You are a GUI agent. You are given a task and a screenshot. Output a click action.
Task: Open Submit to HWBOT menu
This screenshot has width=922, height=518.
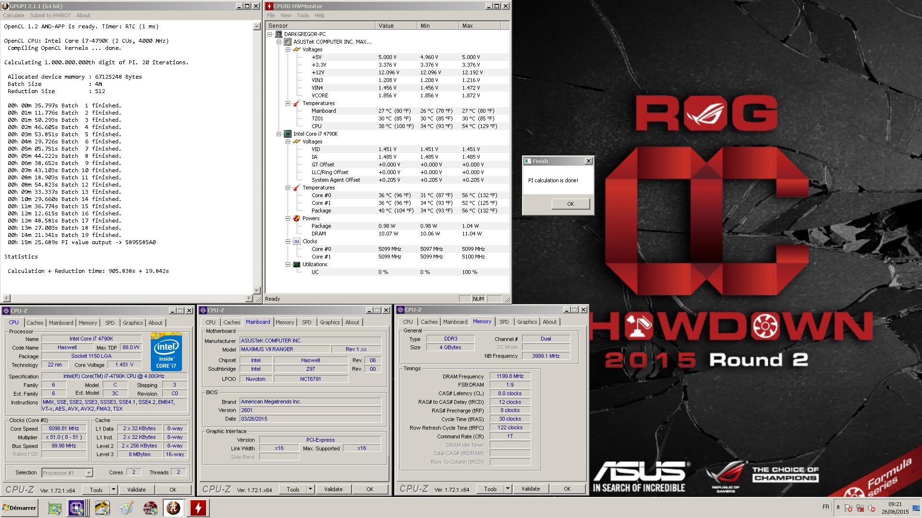click(x=50, y=15)
